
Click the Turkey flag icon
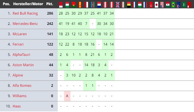coord(151,5)
